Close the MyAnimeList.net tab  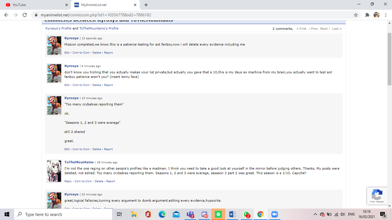135,5
